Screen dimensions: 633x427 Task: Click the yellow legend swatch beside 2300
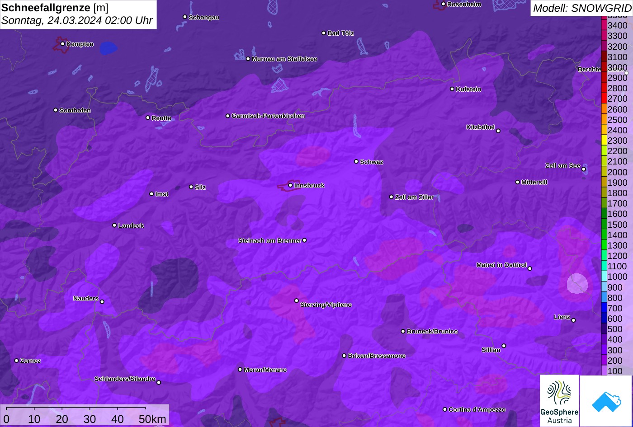click(604, 141)
